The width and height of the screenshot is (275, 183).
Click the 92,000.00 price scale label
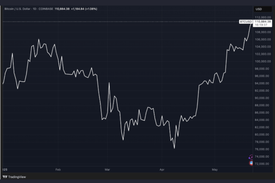click(x=262, y=91)
